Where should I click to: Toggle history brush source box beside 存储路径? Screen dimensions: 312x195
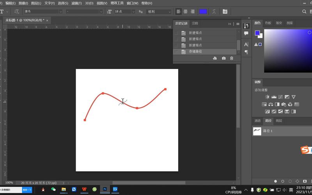(x=176, y=51)
